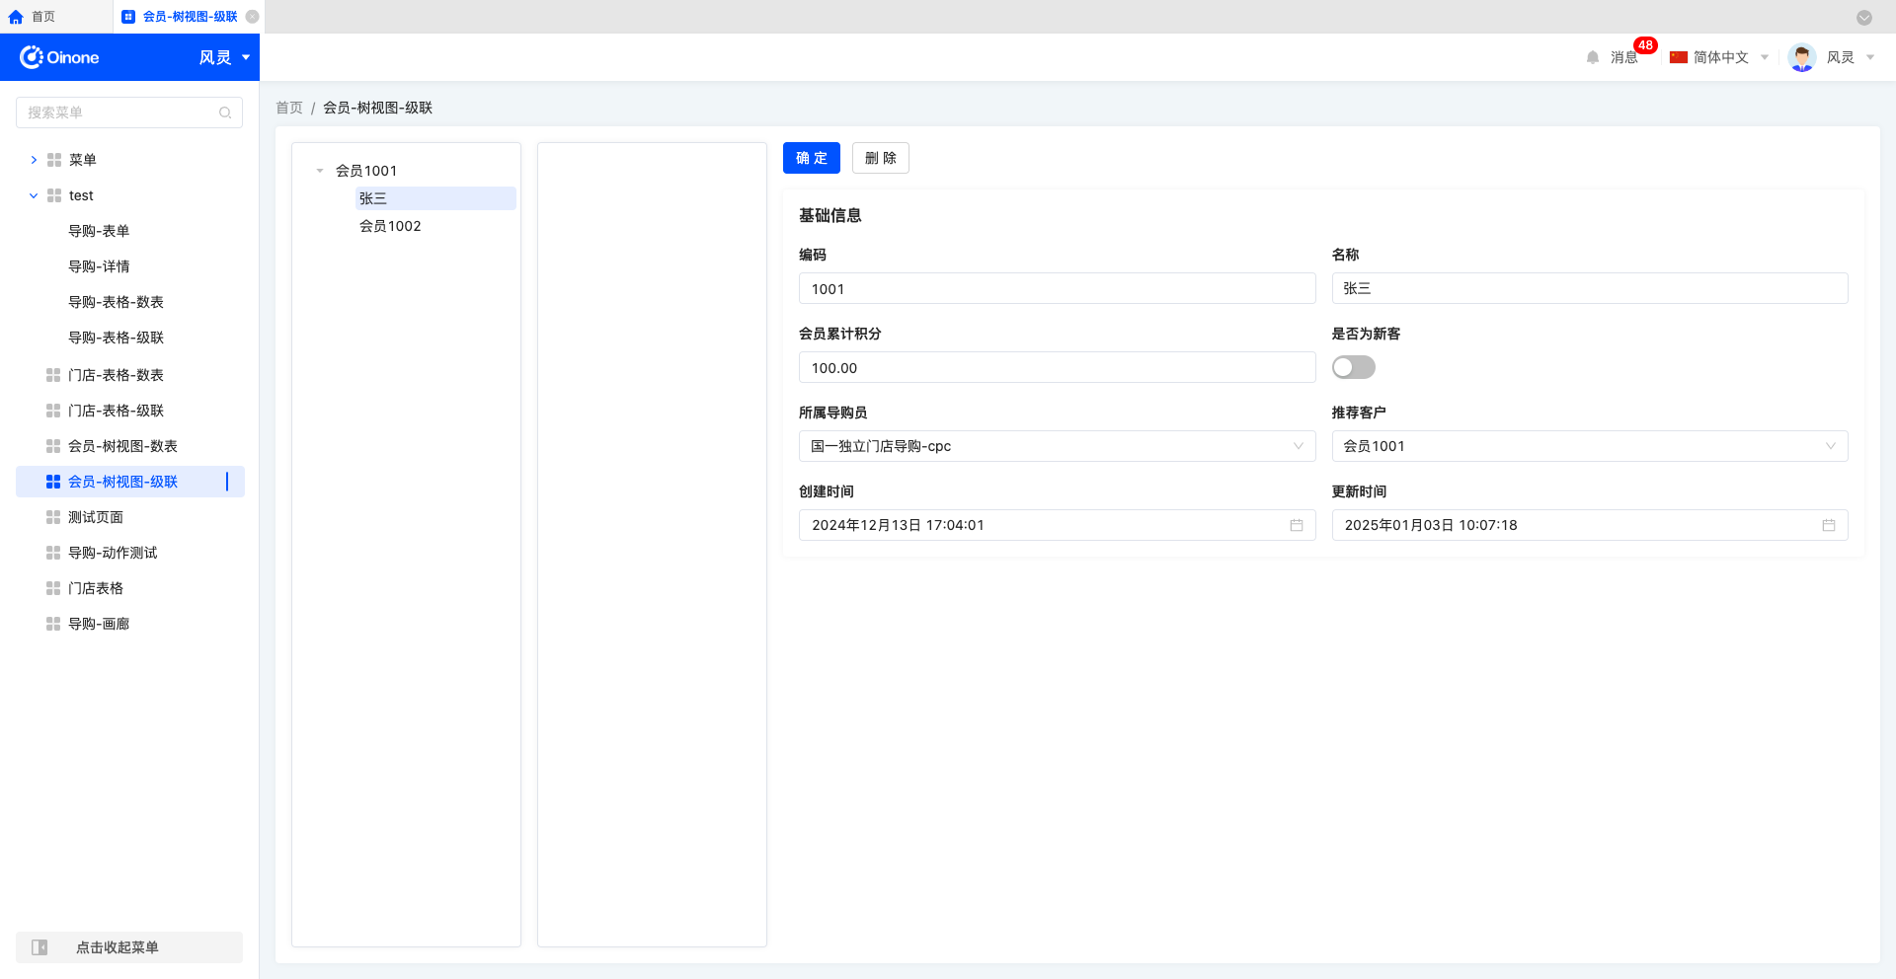The width and height of the screenshot is (1896, 979).
Task: Click the collapse menu icon at sidebar bottom
Action: tap(39, 947)
